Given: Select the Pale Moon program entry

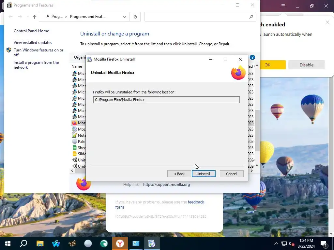Looking at the screenshot, I should [79, 141].
